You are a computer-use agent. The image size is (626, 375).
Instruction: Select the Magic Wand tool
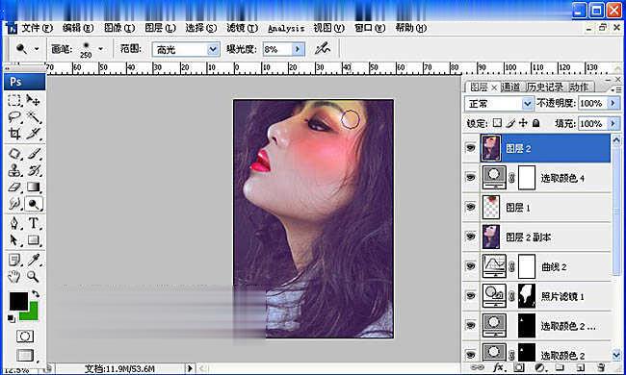pyautogui.click(x=33, y=116)
